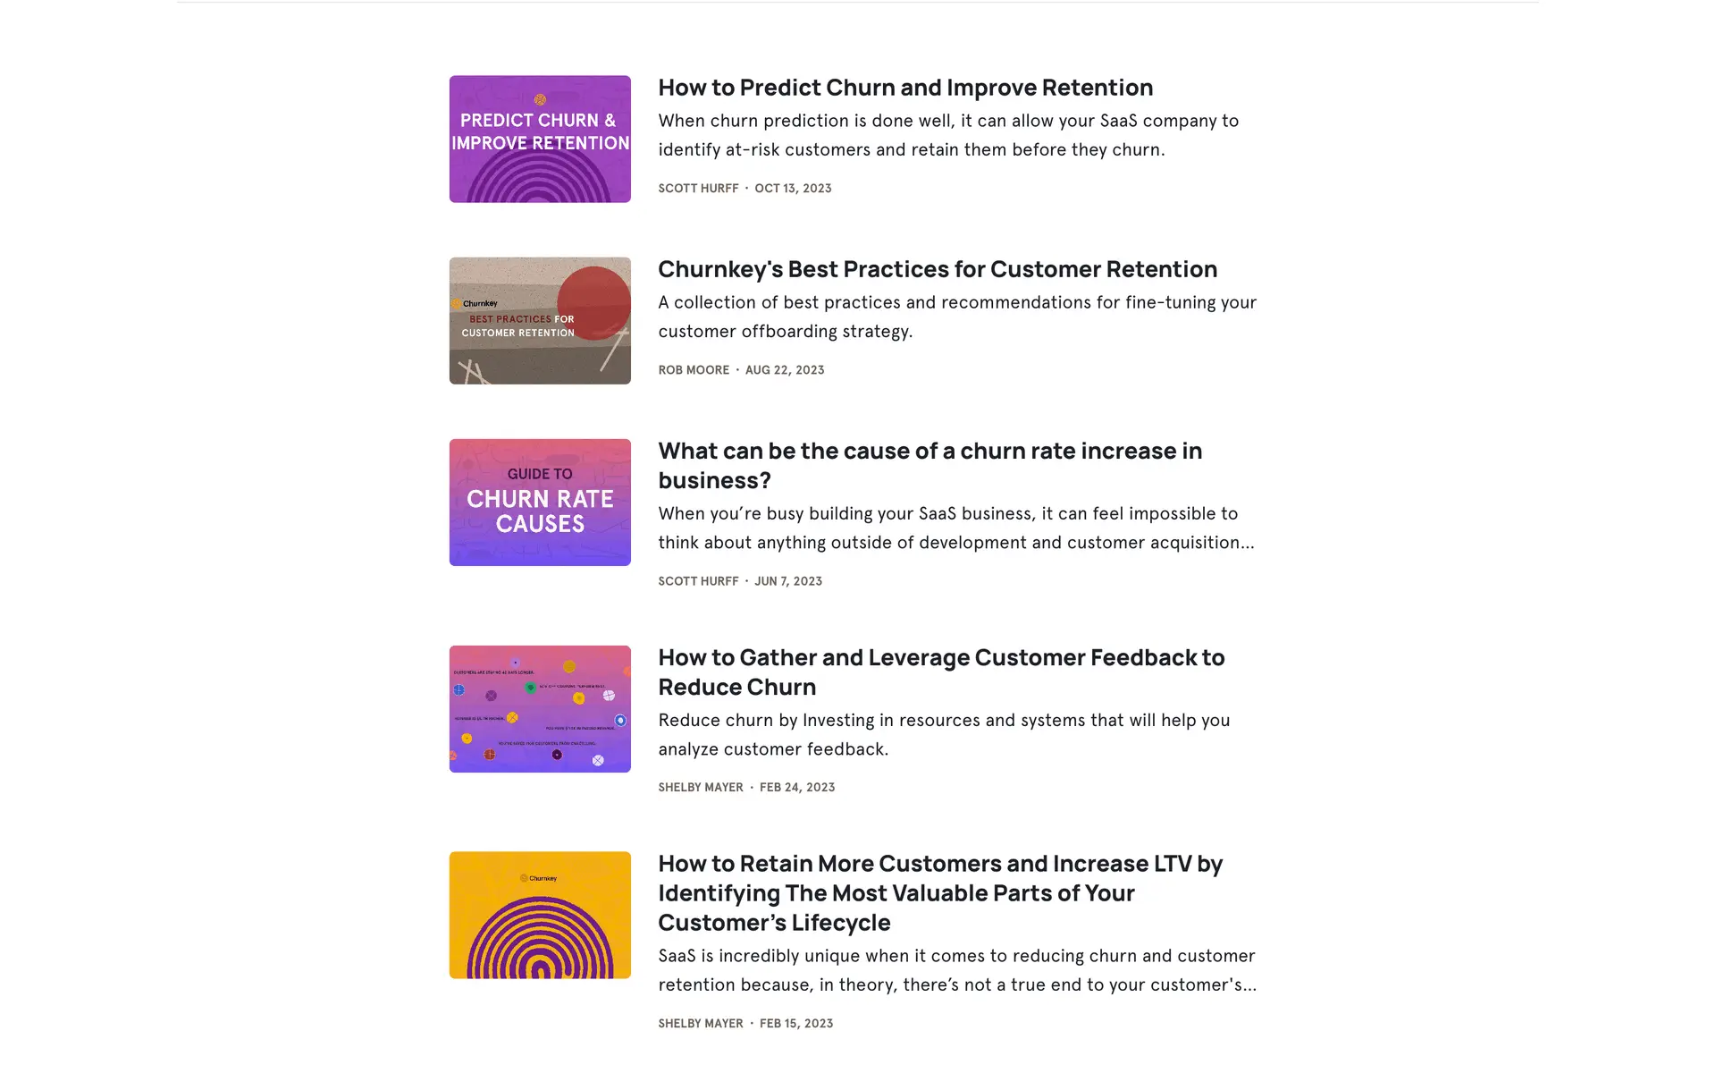Screen dimensions: 1716x1073
Task: Click the Oct 13, 2023 date
Action: [793, 188]
